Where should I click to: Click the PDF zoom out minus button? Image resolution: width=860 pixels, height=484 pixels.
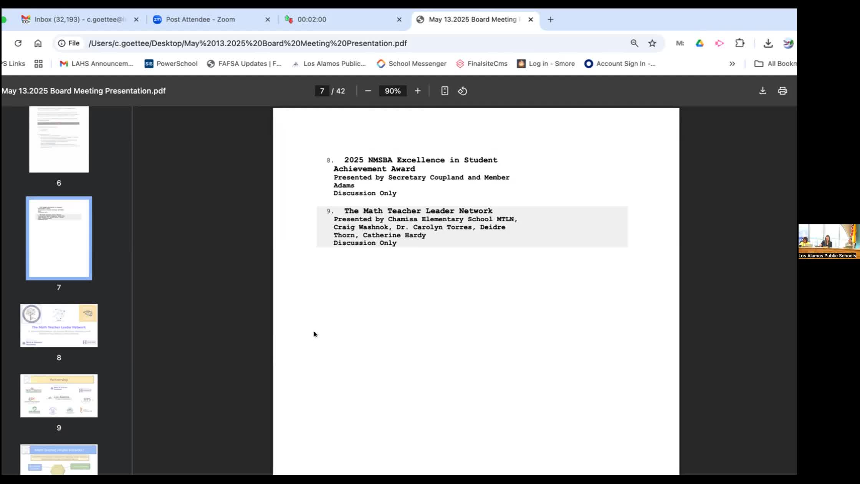[368, 91]
